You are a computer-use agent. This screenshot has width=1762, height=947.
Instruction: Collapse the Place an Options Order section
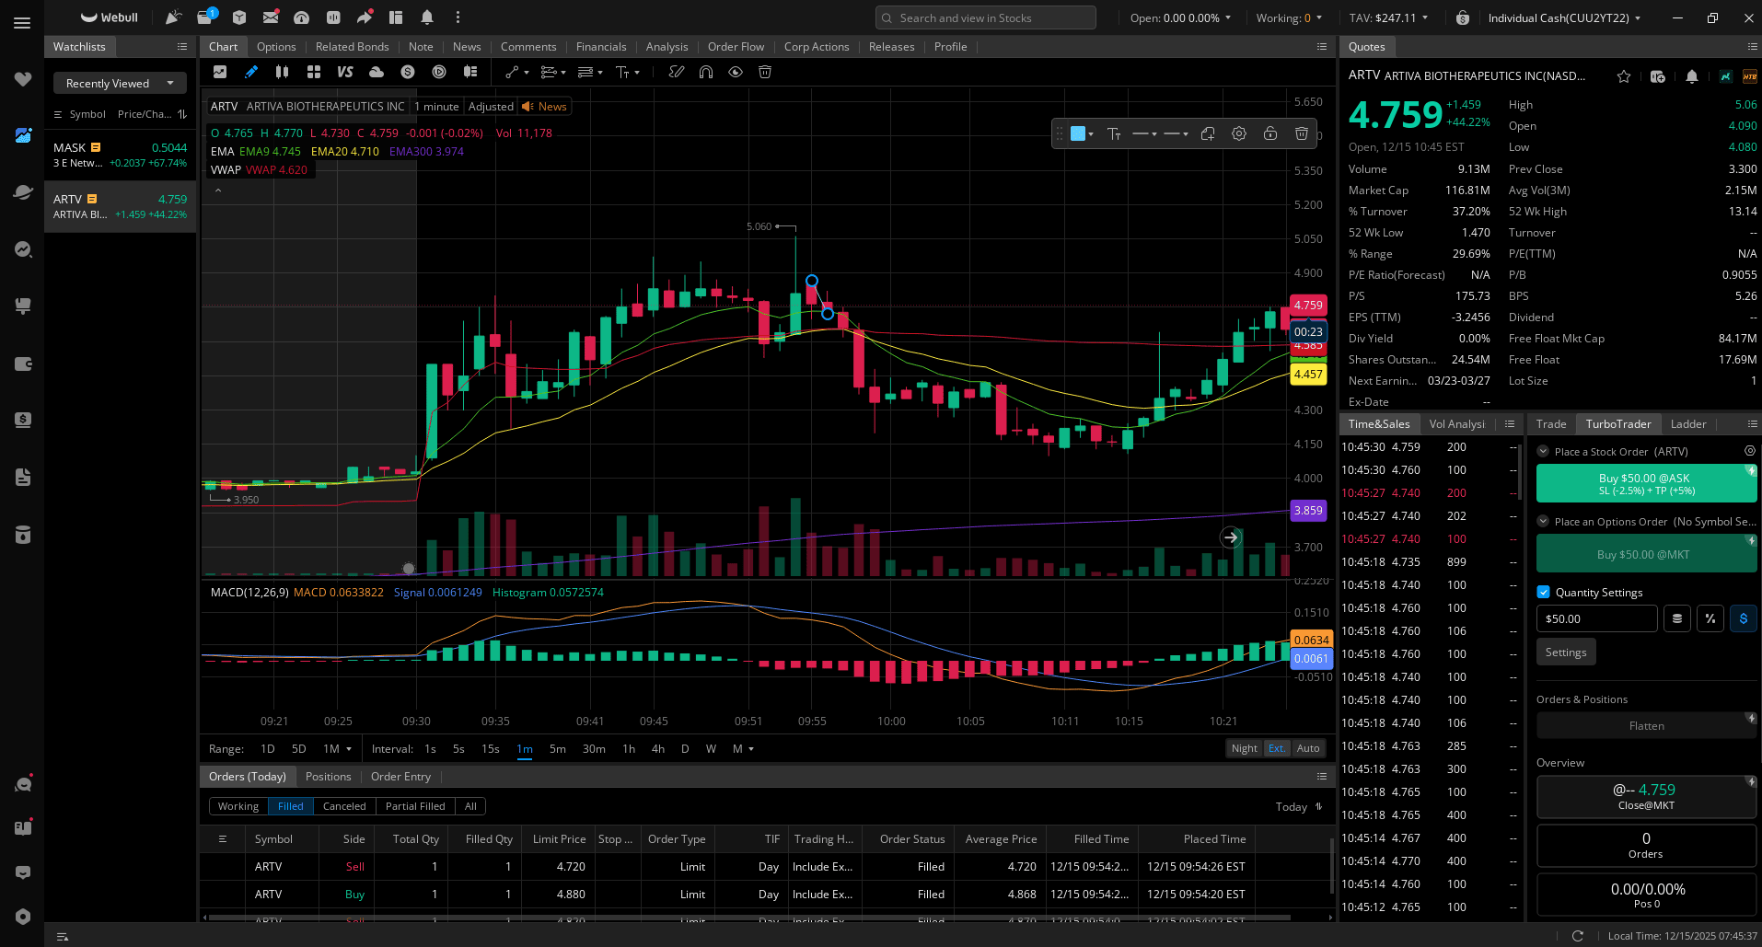tap(1544, 521)
